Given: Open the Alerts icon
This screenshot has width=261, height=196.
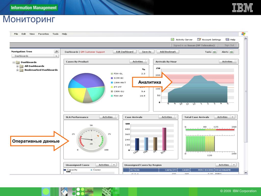Looking at the screenshot, I should click(231, 52).
